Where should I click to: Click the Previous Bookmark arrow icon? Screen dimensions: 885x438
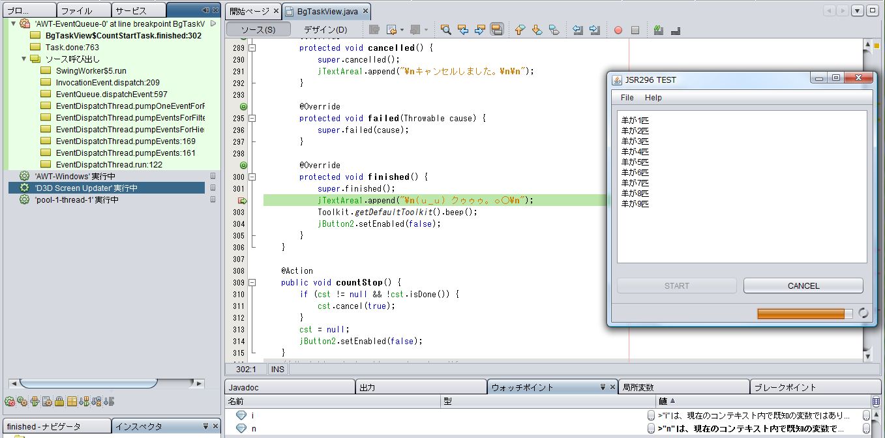pyautogui.click(x=520, y=30)
